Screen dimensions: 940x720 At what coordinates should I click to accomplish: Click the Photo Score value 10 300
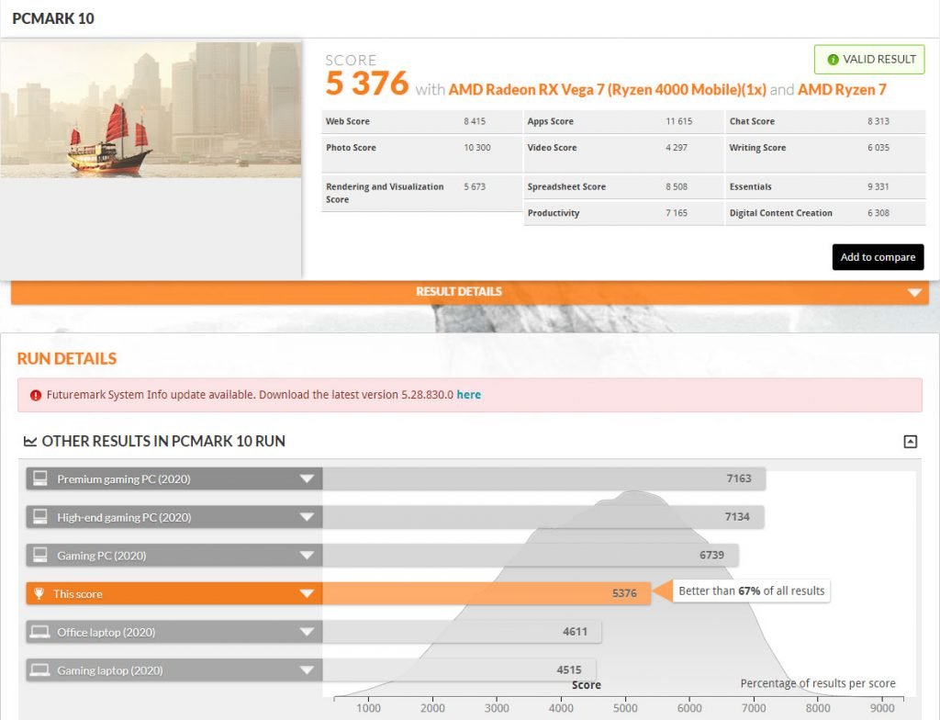(476, 148)
